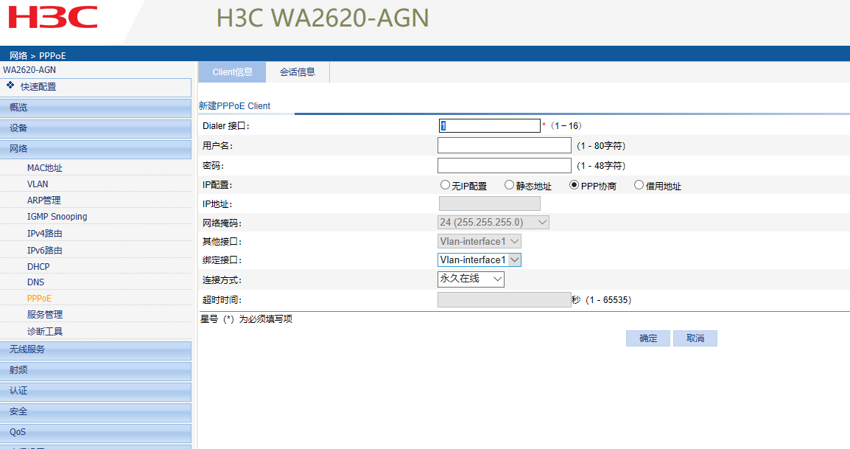Screen dimensions: 850x449
Task: Open the 绑定接口 Vlan-interface1 dropdown
Action: point(480,260)
